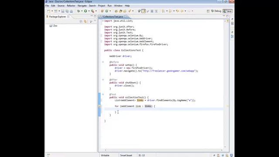The image size is (279, 157).
Task: Maximize the Package Explorer panel
Action: [x=95, y=16]
